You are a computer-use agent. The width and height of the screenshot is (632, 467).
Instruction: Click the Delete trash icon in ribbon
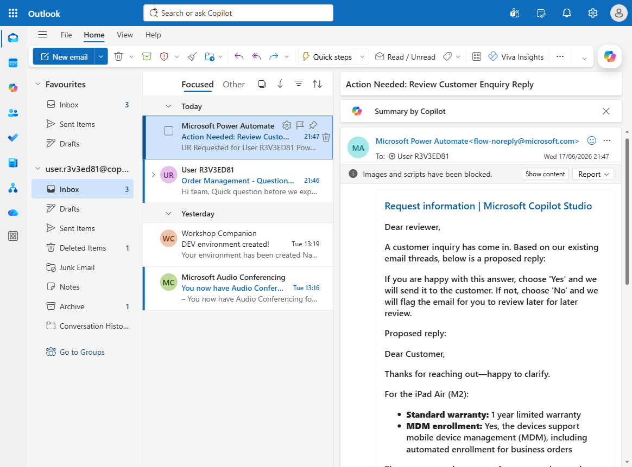coord(118,57)
